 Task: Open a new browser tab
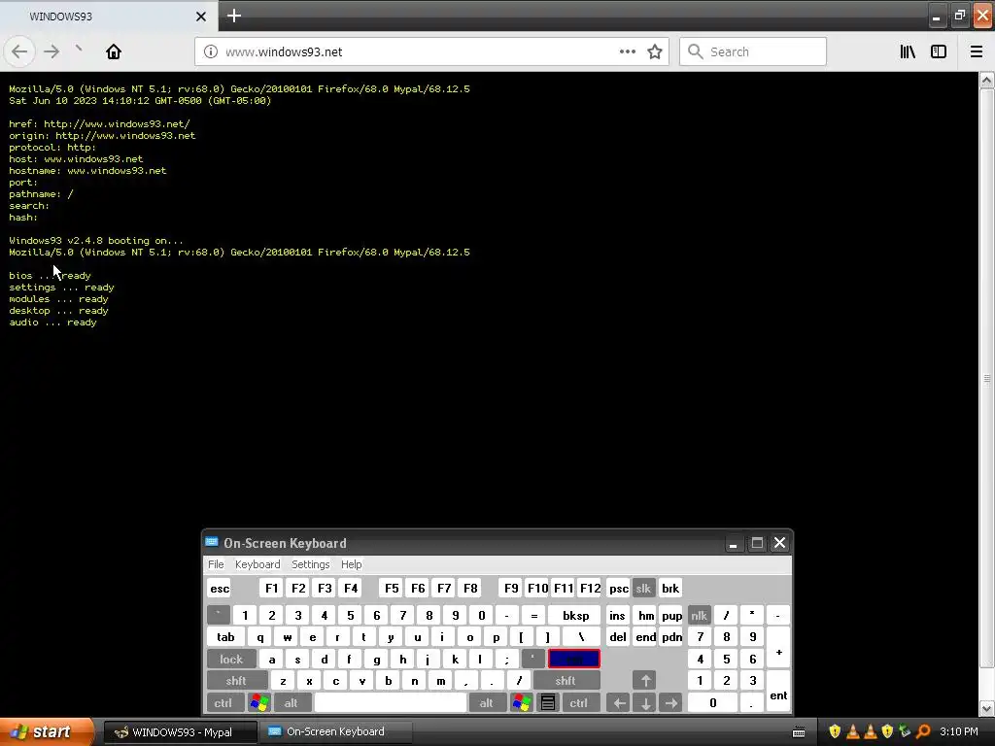click(x=233, y=16)
